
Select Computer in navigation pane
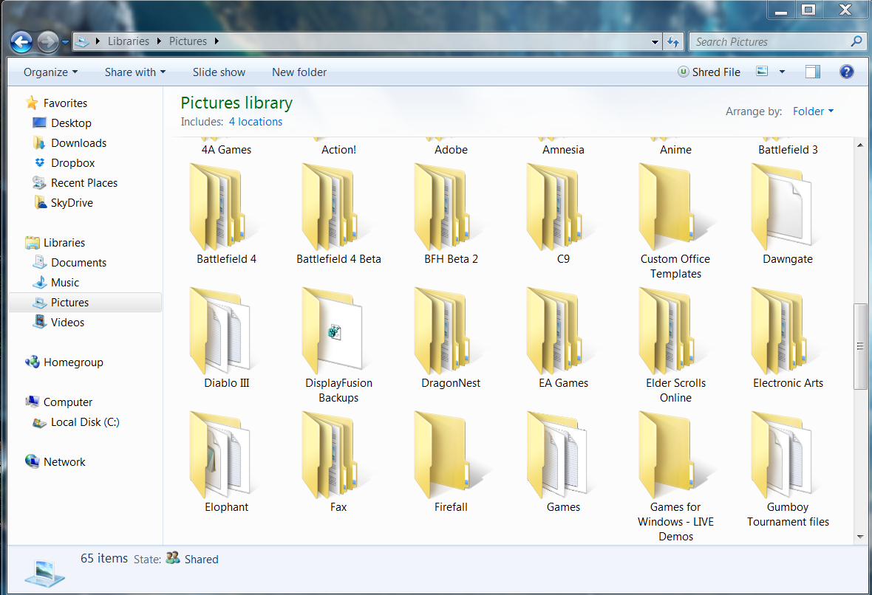[67, 402]
